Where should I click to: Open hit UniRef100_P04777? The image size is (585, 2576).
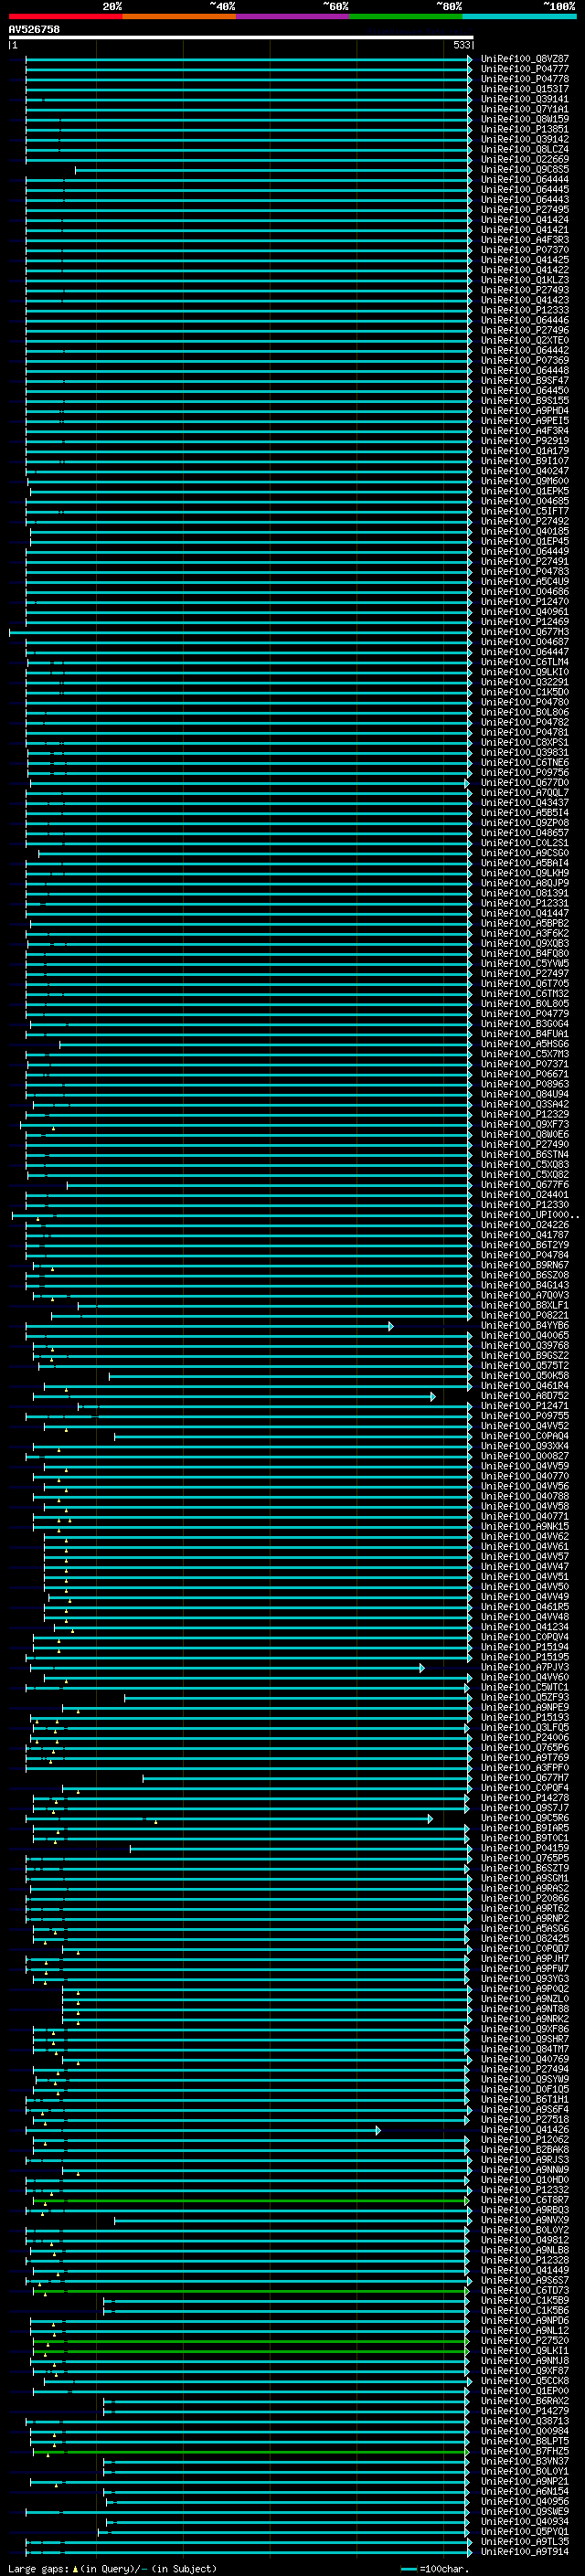pos(525,69)
